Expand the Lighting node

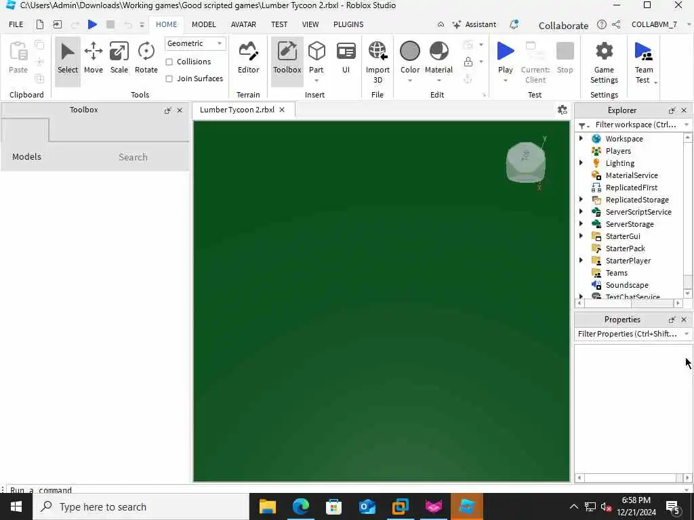(x=581, y=162)
